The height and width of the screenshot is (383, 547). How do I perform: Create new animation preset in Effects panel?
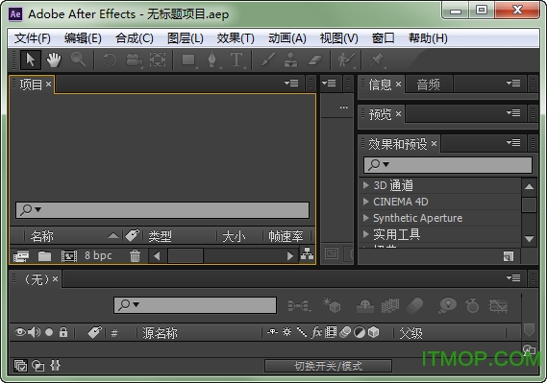pyautogui.click(x=509, y=256)
